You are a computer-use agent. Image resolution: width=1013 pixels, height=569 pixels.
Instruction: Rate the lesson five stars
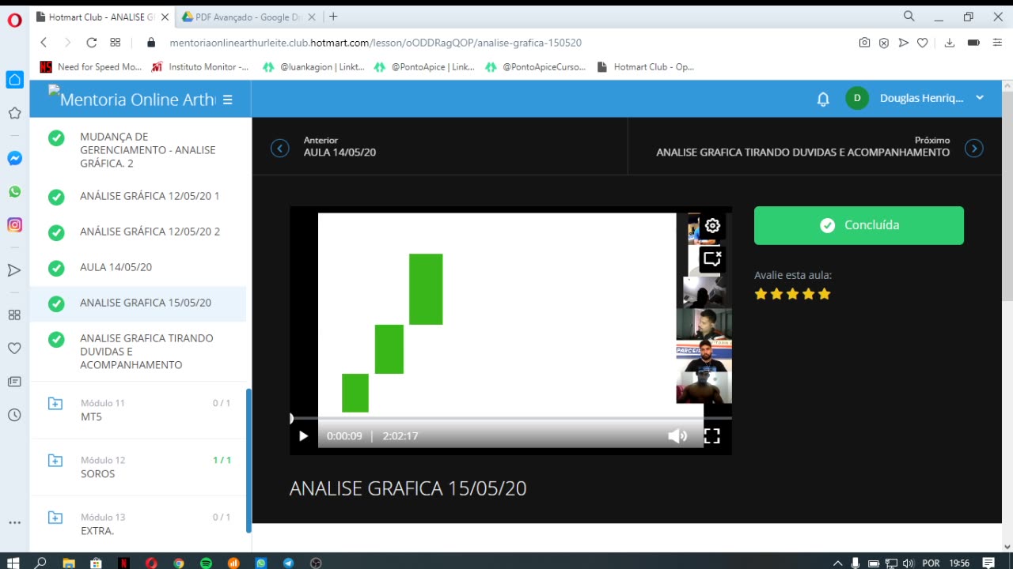(825, 294)
